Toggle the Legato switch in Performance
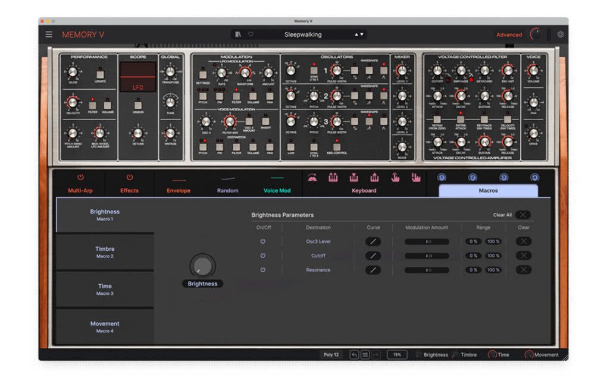The height and width of the screenshot is (381, 607). coord(100,74)
